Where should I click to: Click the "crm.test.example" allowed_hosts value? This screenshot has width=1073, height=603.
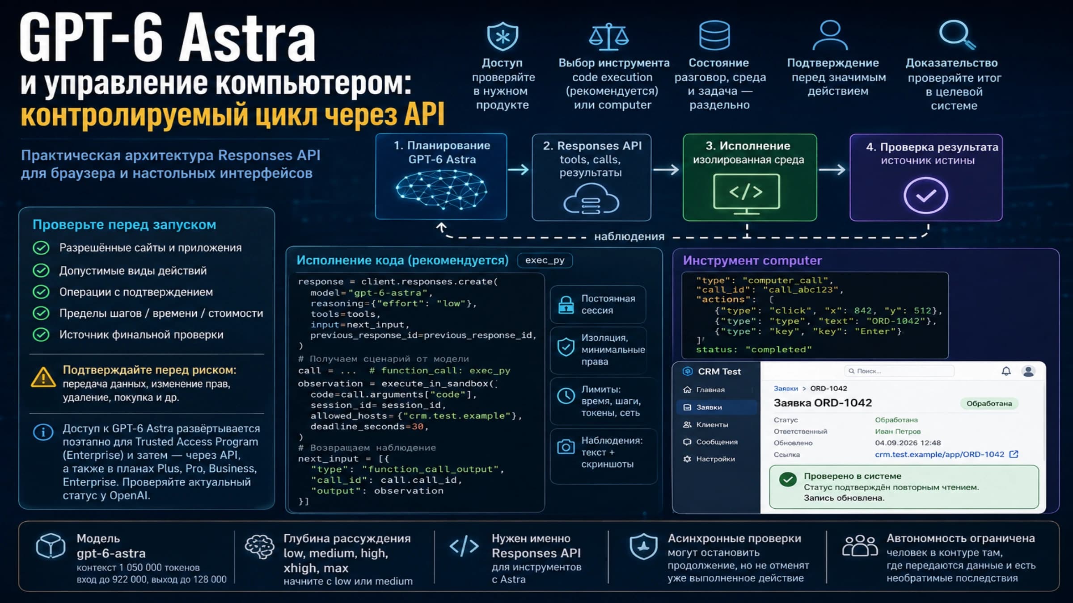point(456,416)
